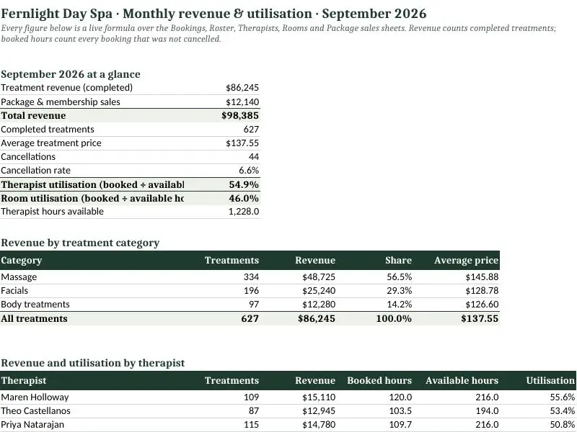Click the 'Utilisation' column header

click(550, 380)
